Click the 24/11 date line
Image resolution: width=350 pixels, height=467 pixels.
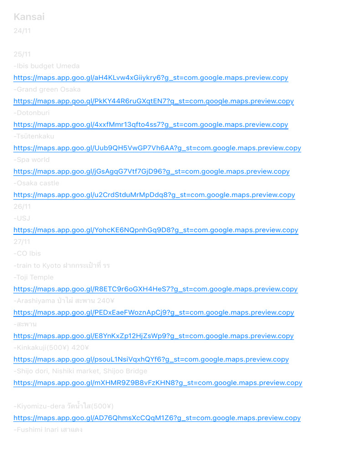click(x=22, y=31)
